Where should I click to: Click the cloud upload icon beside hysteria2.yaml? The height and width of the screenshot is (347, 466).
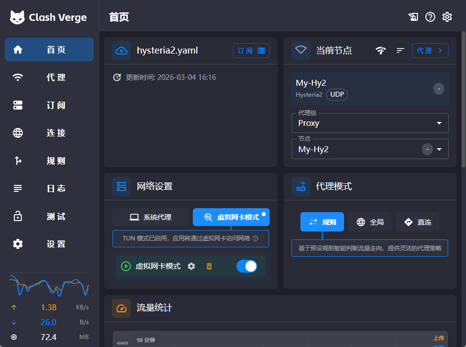click(121, 51)
